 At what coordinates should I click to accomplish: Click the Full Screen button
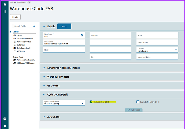coord(134,110)
